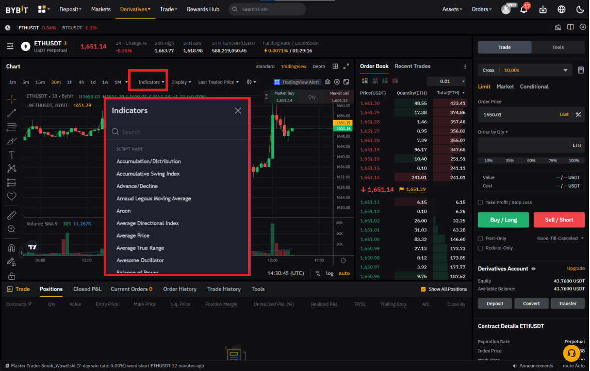Switch to the Recent Trades tab
The width and height of the screenshot is (590, 371).
(x=413, y=66)
